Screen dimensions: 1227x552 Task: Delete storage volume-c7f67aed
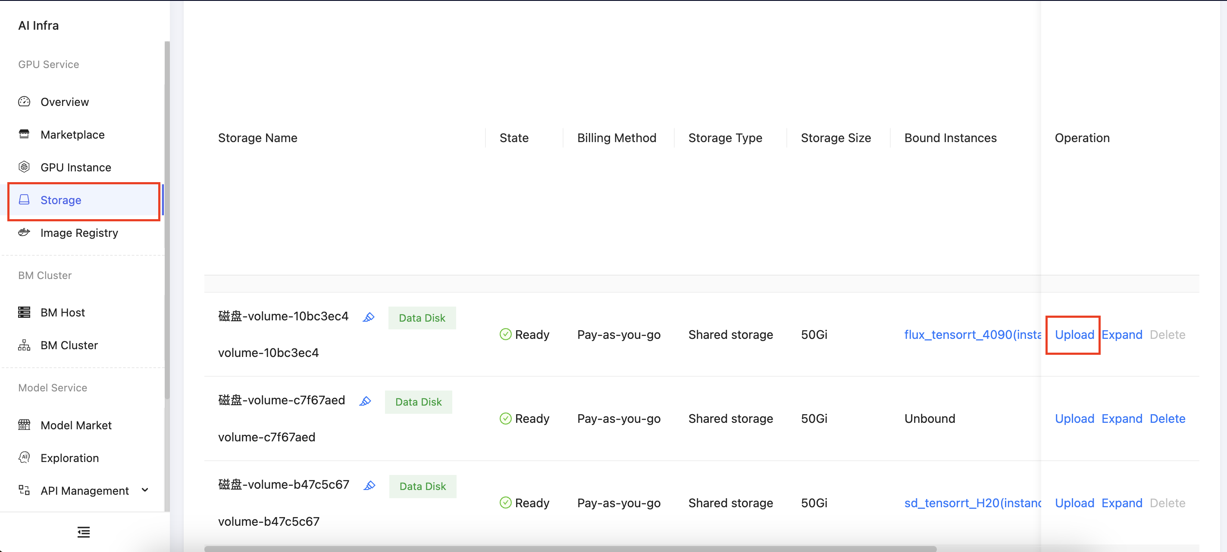click(1168, 419)
